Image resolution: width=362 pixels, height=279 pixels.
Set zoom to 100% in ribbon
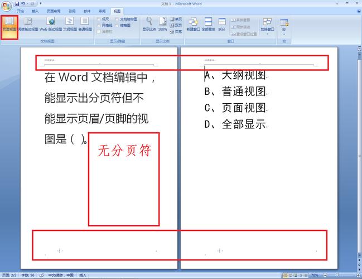coord(162,25)
